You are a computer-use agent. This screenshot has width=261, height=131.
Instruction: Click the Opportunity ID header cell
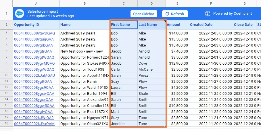pyautogui.click(x=36, y=24)
